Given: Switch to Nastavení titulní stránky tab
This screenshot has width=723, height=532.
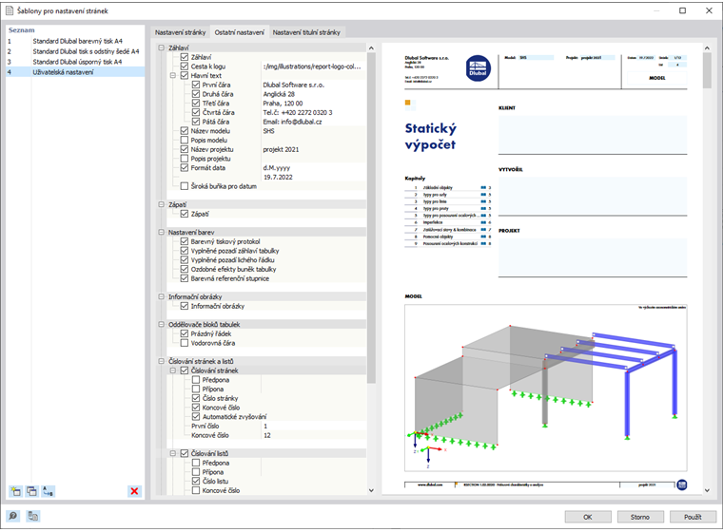Looking at the screenshot, I should 306,32.
